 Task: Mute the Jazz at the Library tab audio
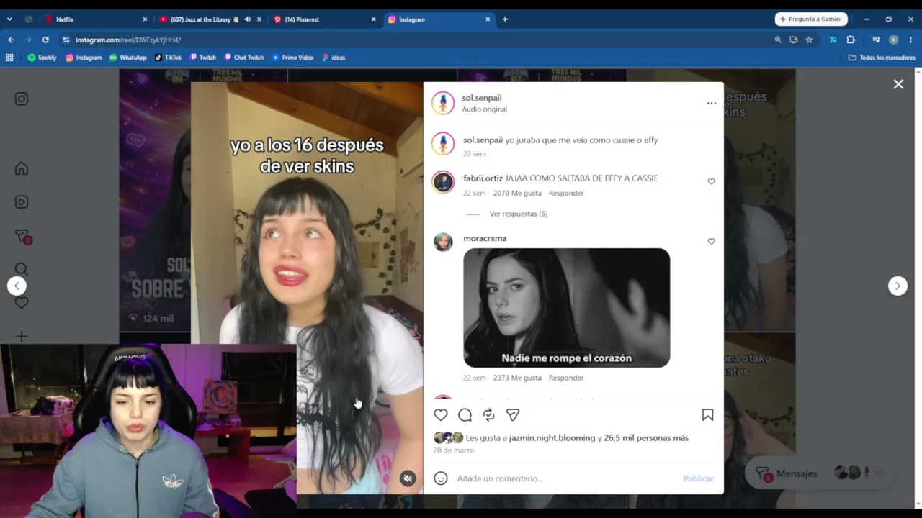pos(247,19)
